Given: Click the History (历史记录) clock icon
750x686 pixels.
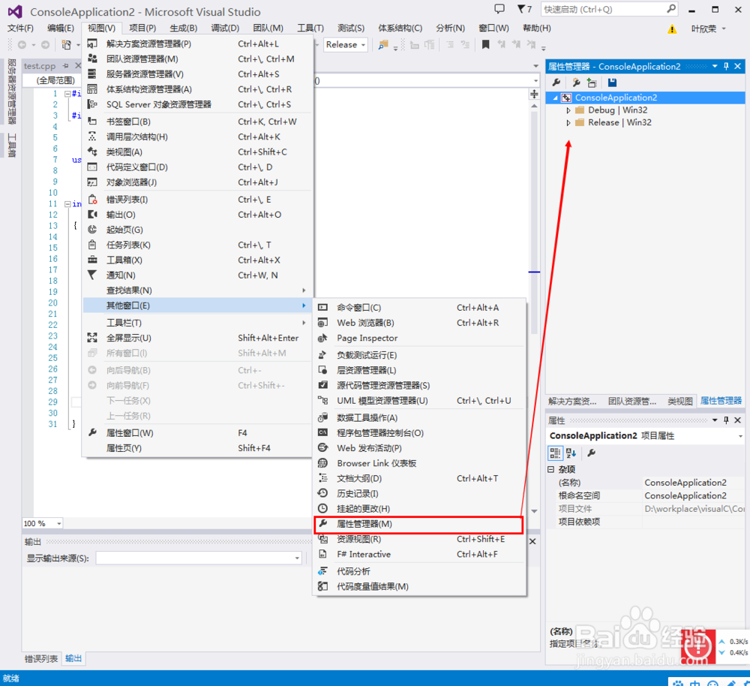Looking at the screenshot, I should pyautogui.click(x=322, y=494).
